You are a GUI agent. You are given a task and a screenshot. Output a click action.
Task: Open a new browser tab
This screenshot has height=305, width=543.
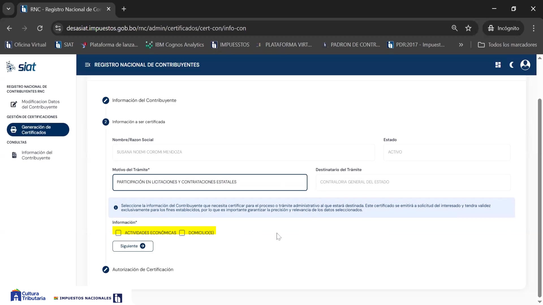(124, 9)
